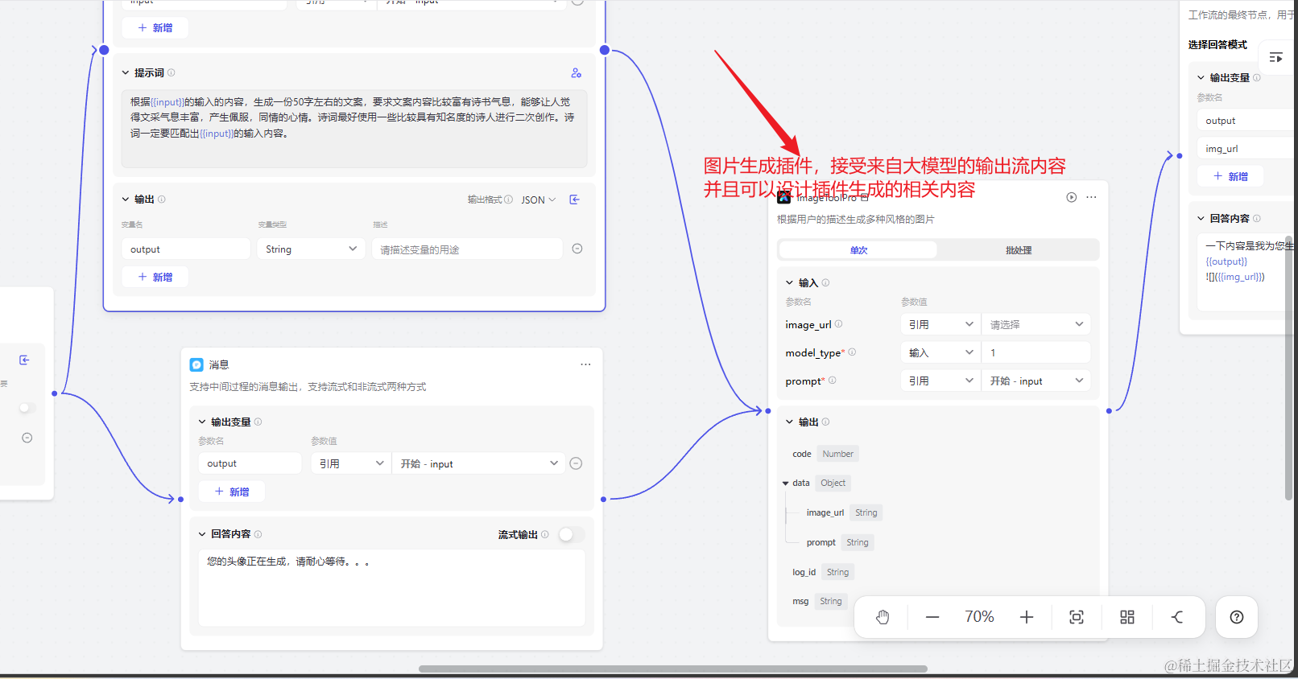Viewport: 1298px width, 679px height.
Task: Collapse 回答内容 section in 消息 node
Action: point(202,533)
